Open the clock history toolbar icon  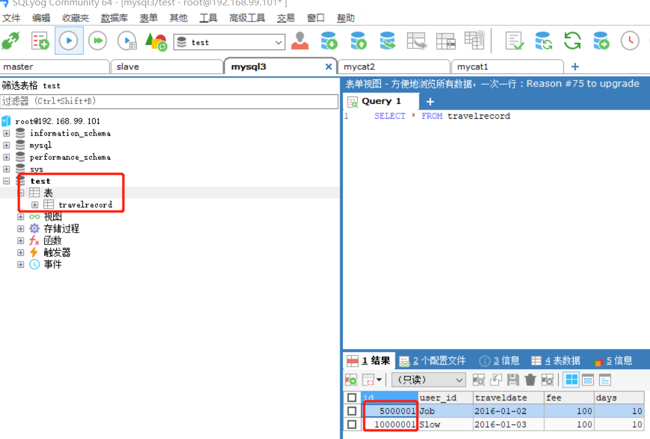pyautogui.click(x=630, y=41)
